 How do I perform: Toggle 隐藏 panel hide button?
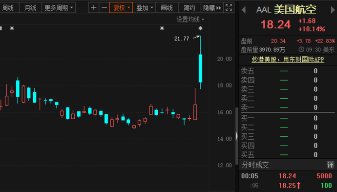tap(212, 8)
